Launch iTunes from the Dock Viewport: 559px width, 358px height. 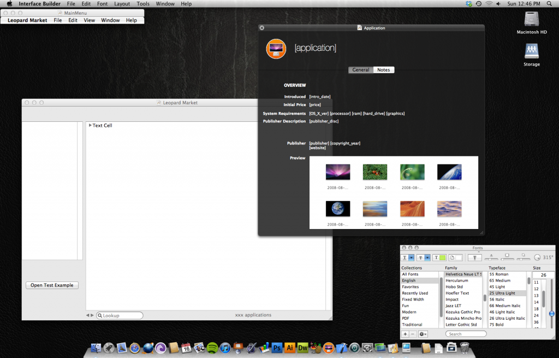coord(225,348)
